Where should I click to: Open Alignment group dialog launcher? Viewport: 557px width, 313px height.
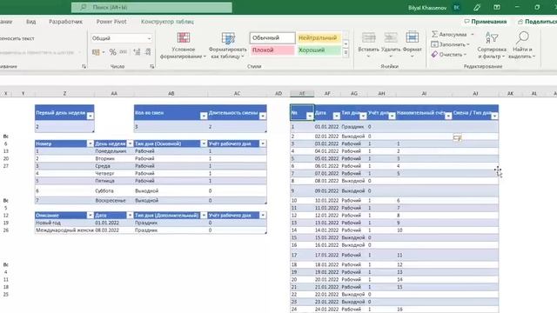[x=84, y=66]
